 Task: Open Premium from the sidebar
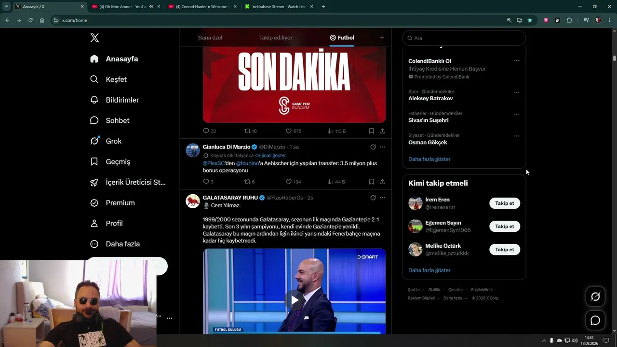[x=113, y=203]
